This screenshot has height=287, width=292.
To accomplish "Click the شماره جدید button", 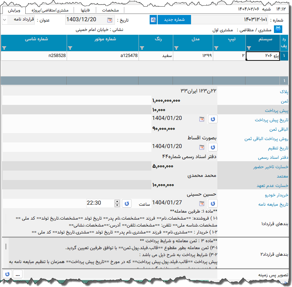I will click(174, 20).
